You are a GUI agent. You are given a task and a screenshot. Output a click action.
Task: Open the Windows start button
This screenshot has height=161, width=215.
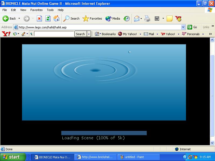click(x=13, y=157)
